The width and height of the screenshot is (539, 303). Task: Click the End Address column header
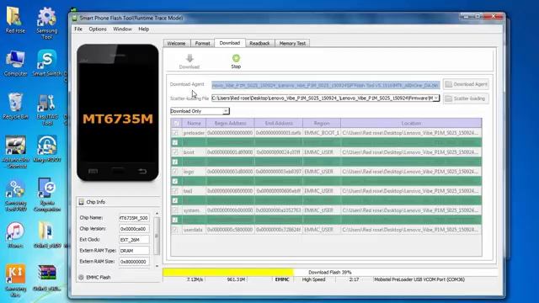click(279, 123)
